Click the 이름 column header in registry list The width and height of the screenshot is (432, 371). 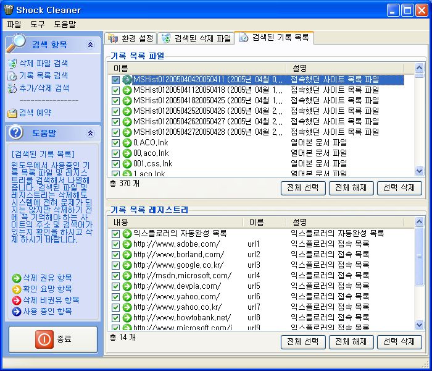pyautogui.click(x=265, y=222)
